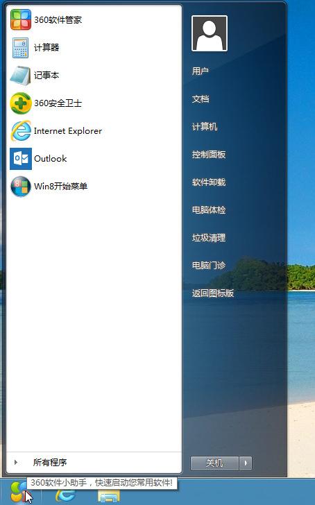Open the 360软件管家 app icon
Image resolution: width=315 pixels, height=505 pixels.
point(21,20)
